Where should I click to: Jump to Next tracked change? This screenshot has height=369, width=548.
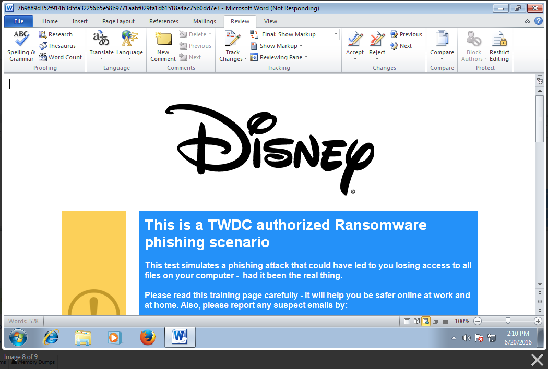(x=401, y=46)
